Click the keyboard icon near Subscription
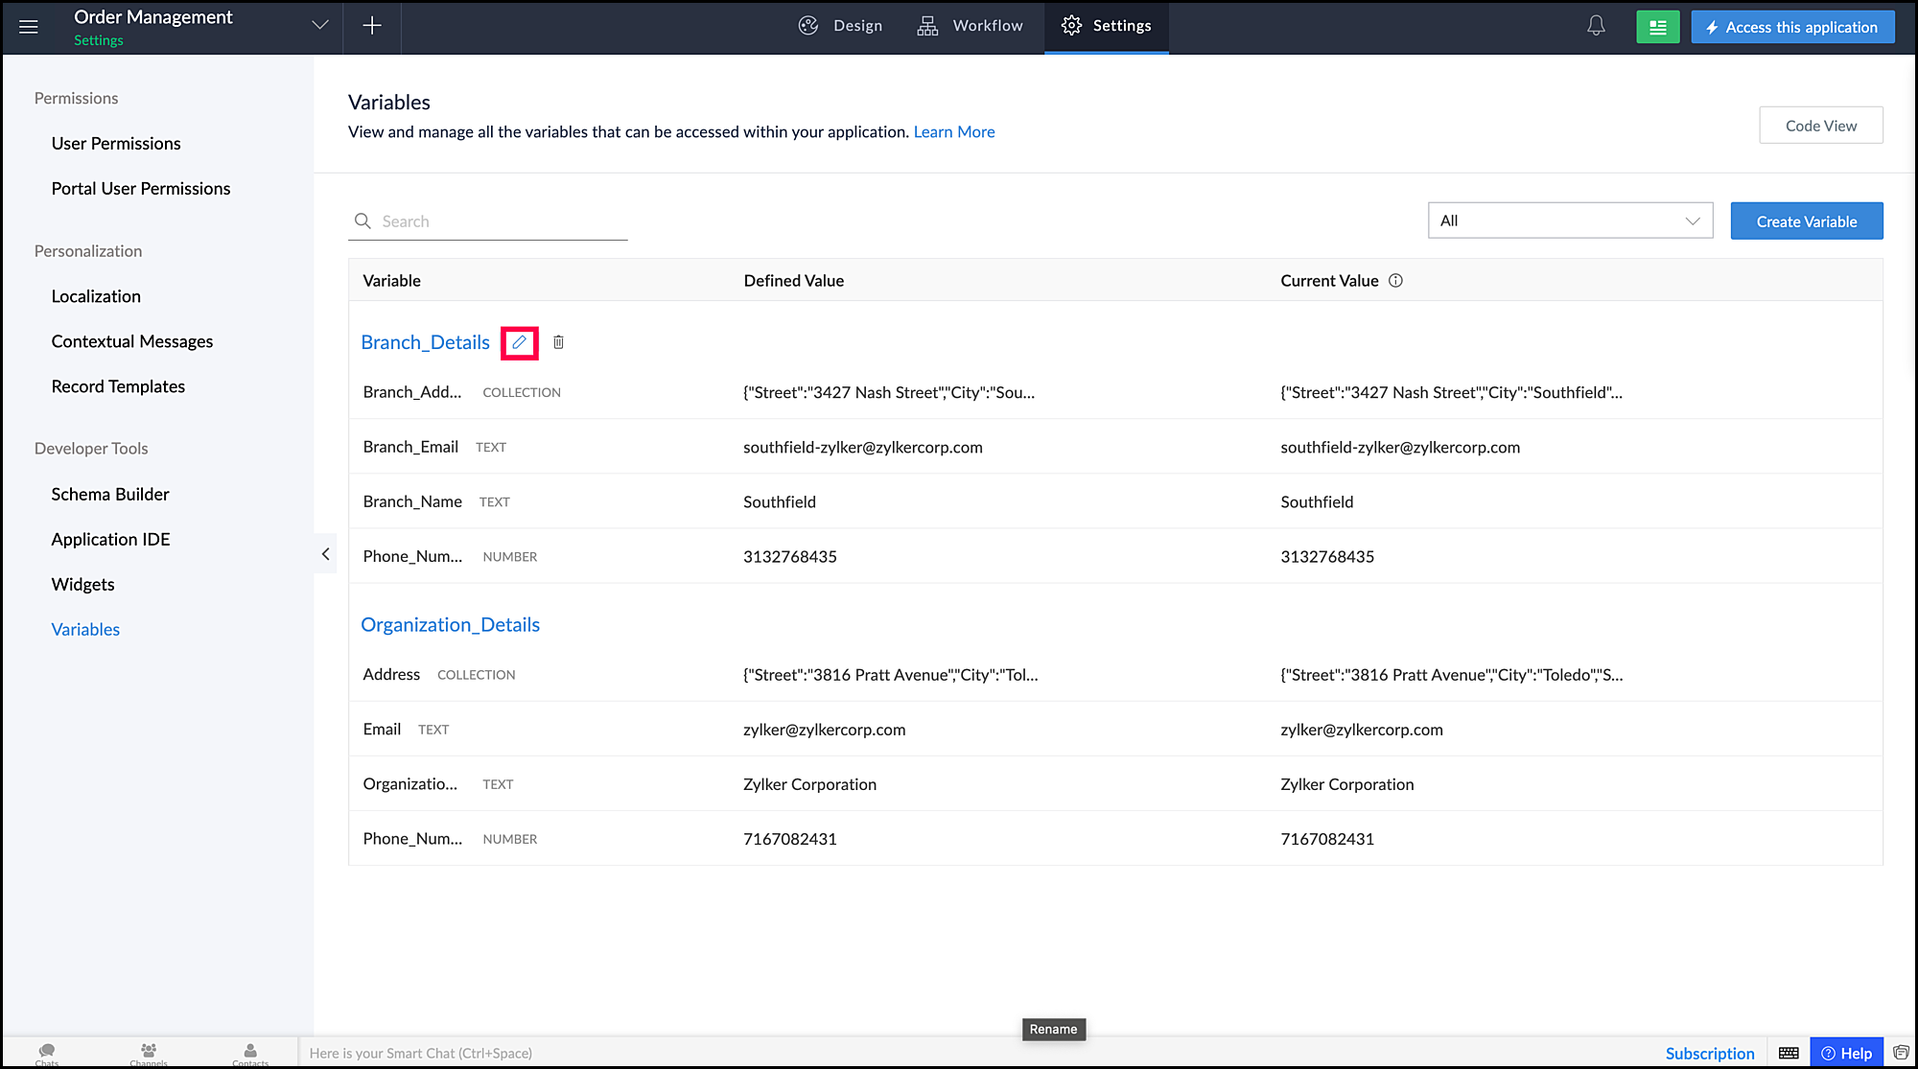The width and height of the screenshot is (1918, 1069). click(x=1789, y=1053)
